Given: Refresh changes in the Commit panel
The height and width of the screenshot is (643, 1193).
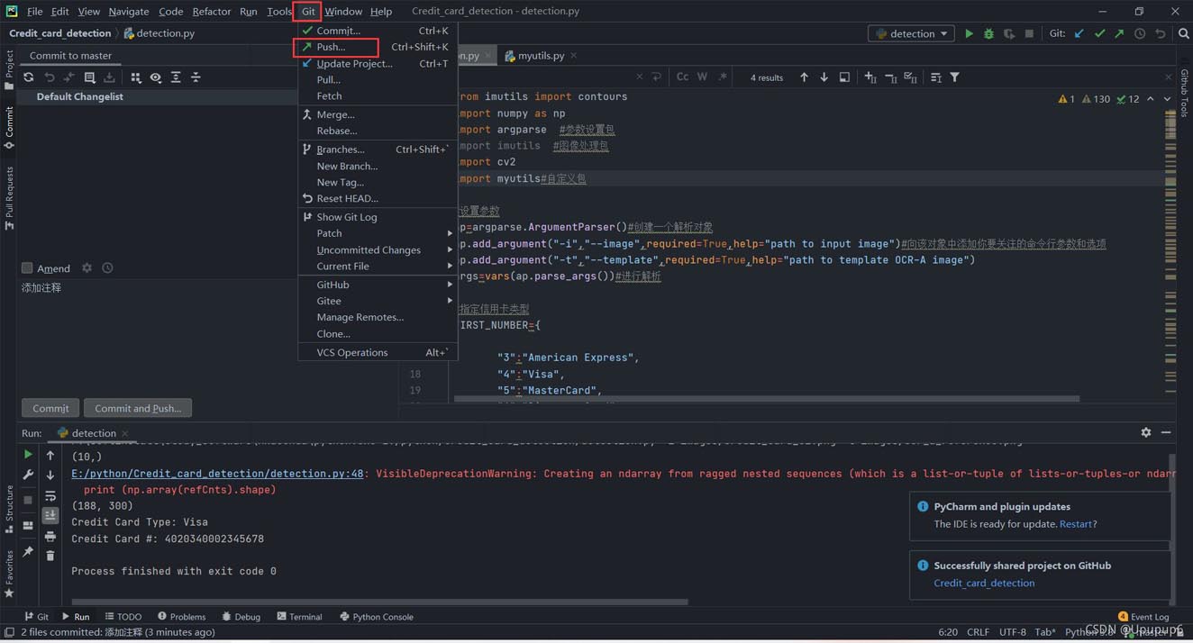Looking at the screenshot, I should click(29, 77).
